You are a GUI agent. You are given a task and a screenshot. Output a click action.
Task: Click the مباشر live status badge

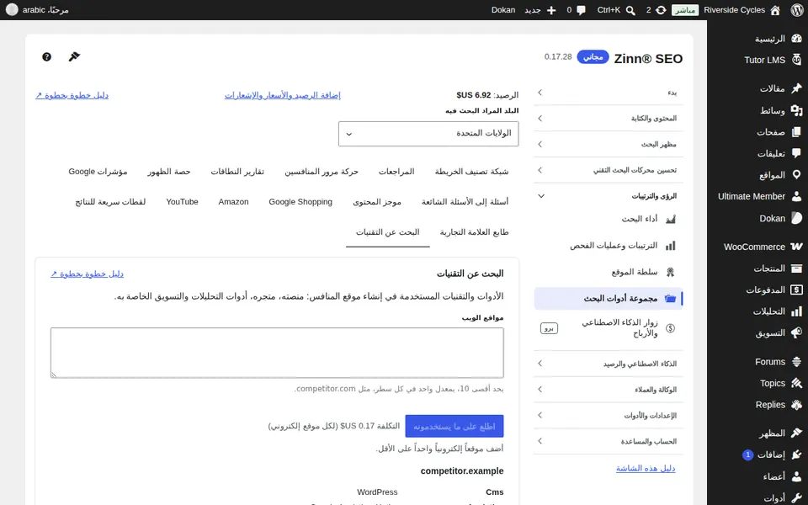[685, 10]
